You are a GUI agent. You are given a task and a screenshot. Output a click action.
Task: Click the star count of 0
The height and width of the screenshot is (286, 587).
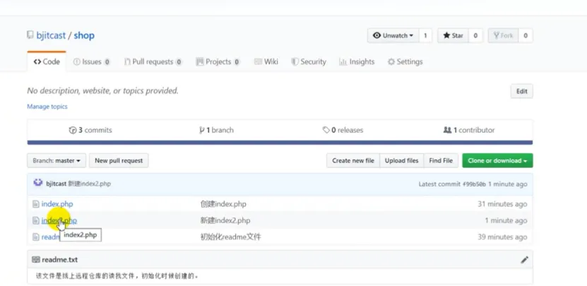tap(475, 35)
